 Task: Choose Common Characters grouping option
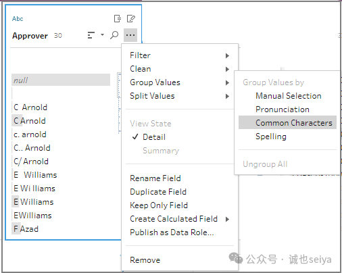(x=287, y=123)
